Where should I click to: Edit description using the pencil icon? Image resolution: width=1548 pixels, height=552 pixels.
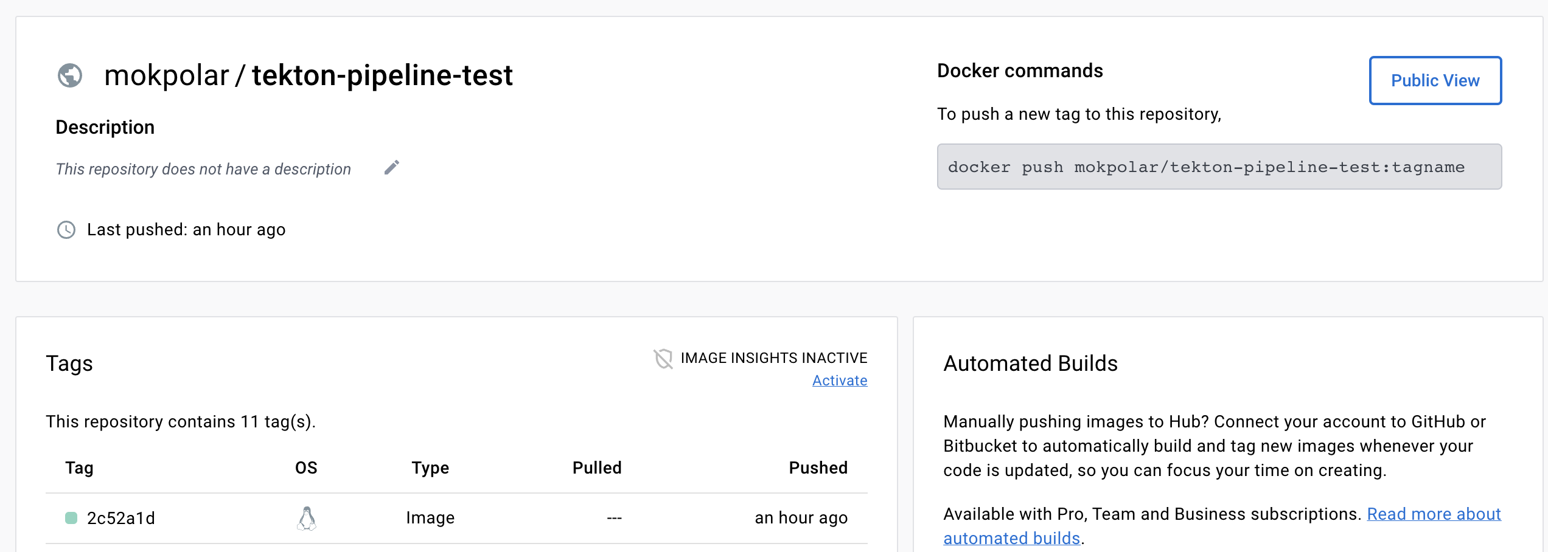(392, 168)
